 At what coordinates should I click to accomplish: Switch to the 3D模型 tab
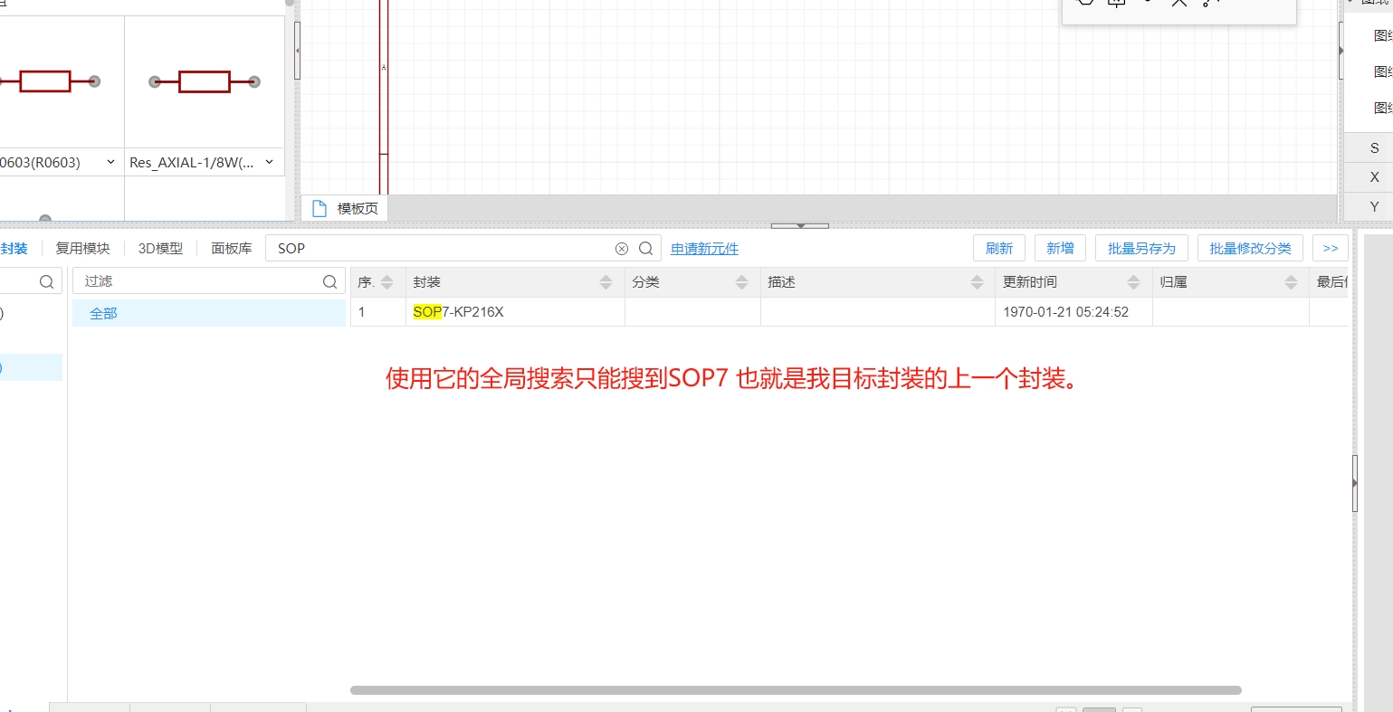pos(159,248)
